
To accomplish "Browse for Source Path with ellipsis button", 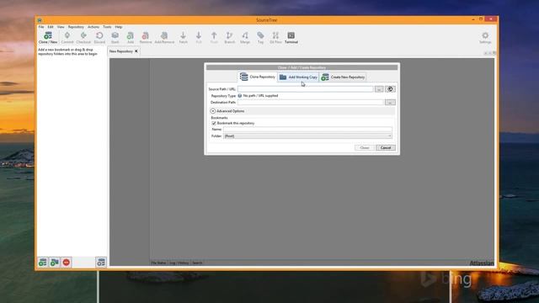I will (x=379, y=89).
